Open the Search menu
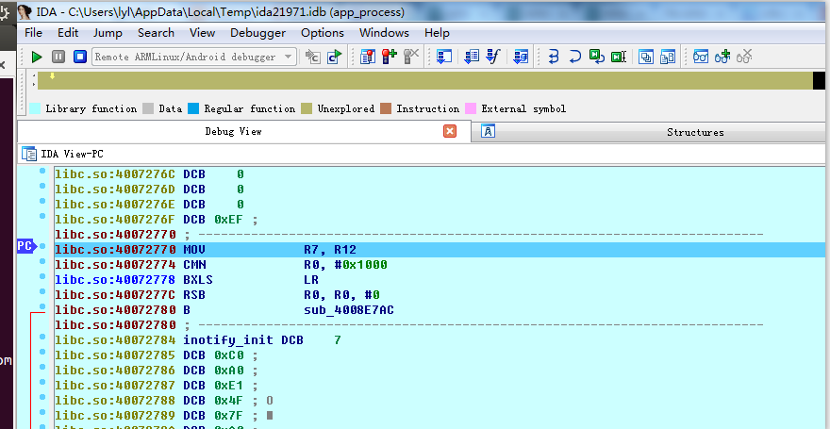The width and height of the screenshot is (830, 429). [x=157, y=33]
